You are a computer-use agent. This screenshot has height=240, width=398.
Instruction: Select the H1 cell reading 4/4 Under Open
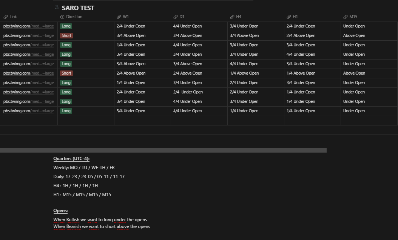point(312,54)
